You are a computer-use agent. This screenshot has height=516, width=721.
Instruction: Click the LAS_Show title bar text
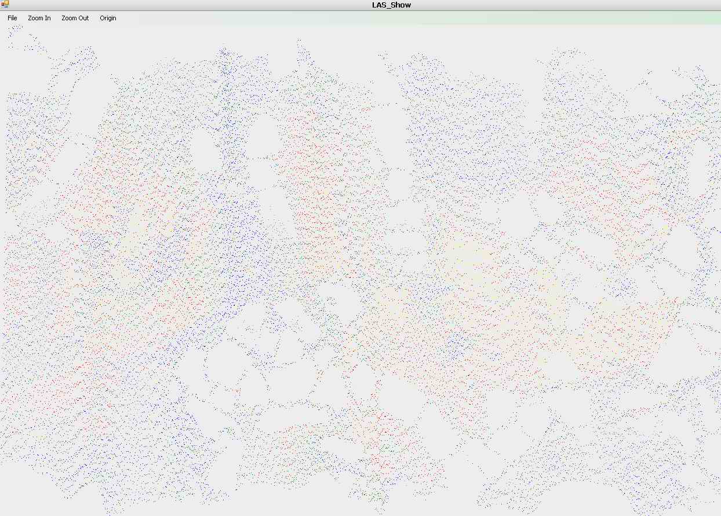[x=391, y=5]
